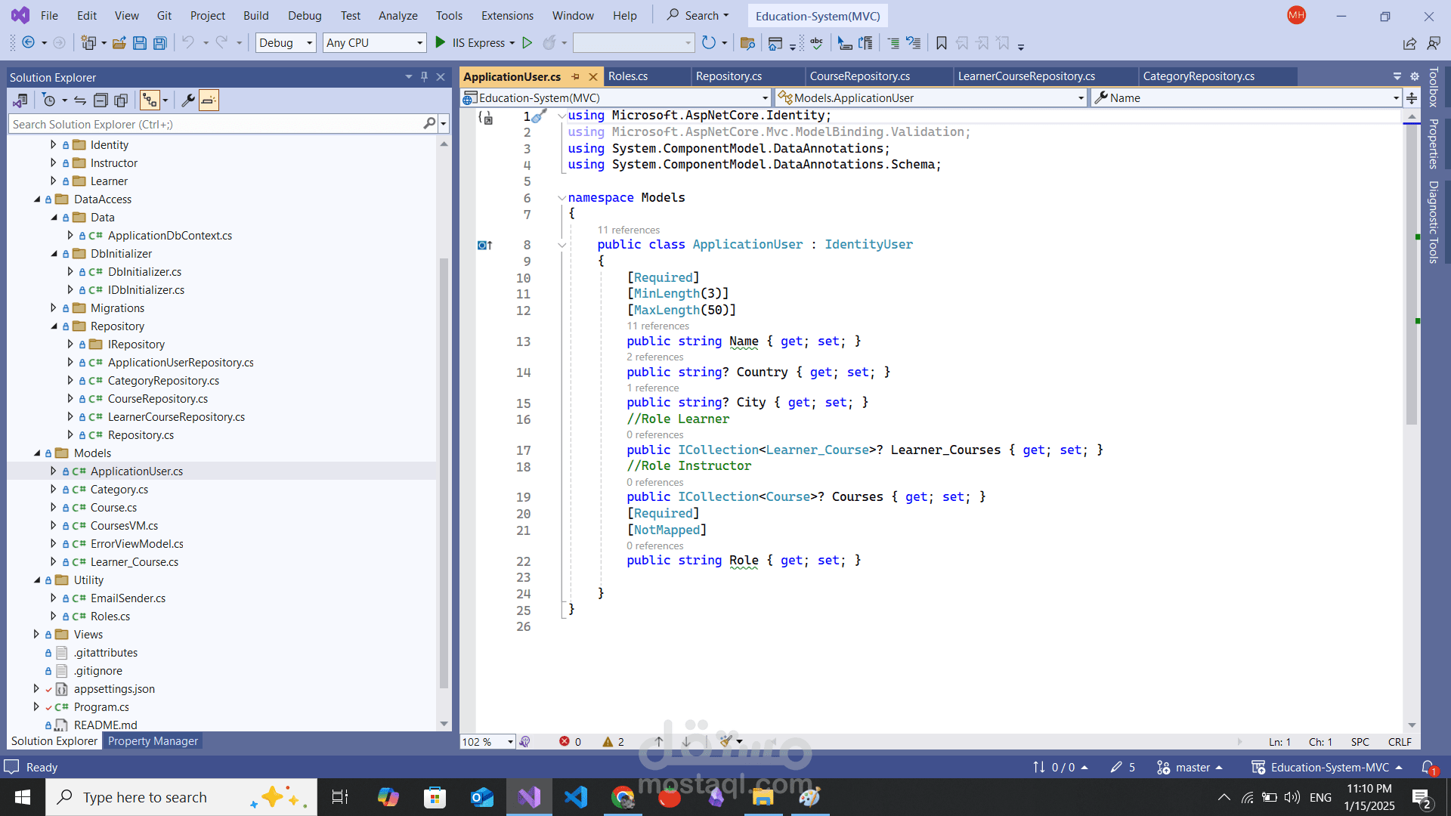Screen dimensions: 1451x816
Task: Click the Open File folder icon
Action: pos(119,43)
